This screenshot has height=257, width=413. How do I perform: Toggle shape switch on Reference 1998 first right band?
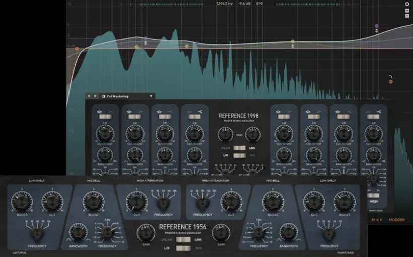pyautogui.click(x=284, y=117)
